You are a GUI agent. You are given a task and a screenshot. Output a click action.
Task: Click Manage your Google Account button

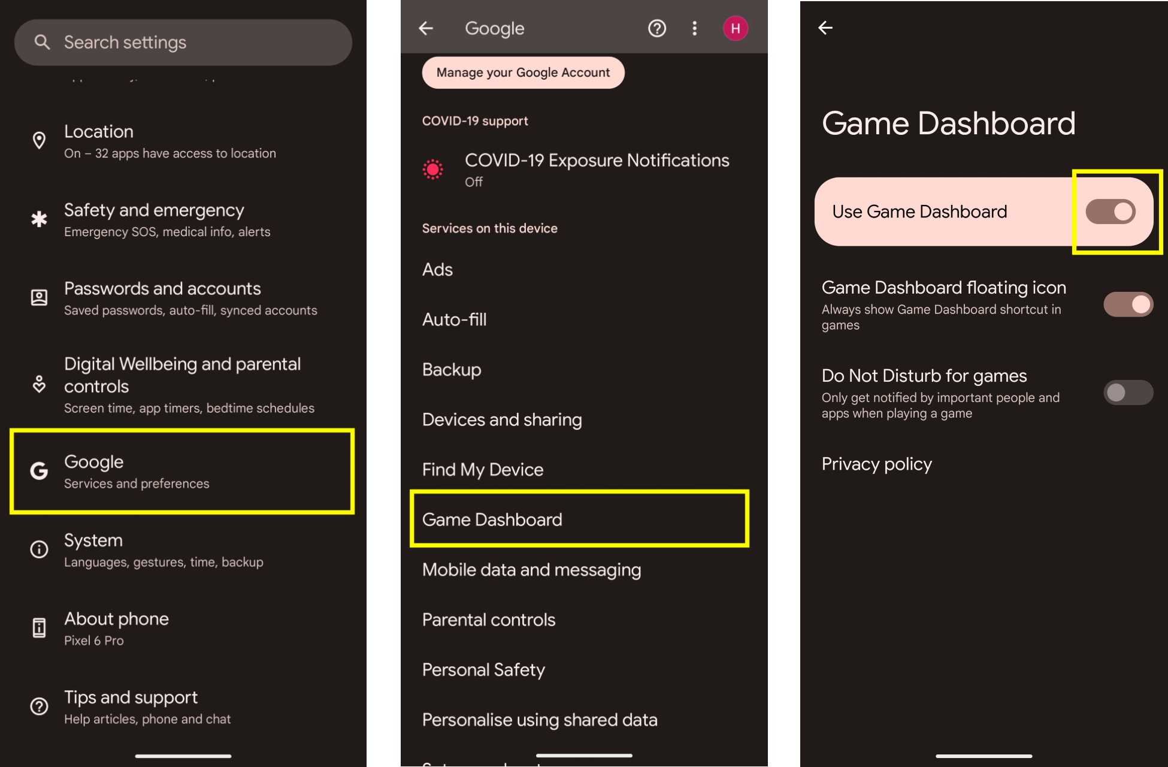click(x=524, y=72)
